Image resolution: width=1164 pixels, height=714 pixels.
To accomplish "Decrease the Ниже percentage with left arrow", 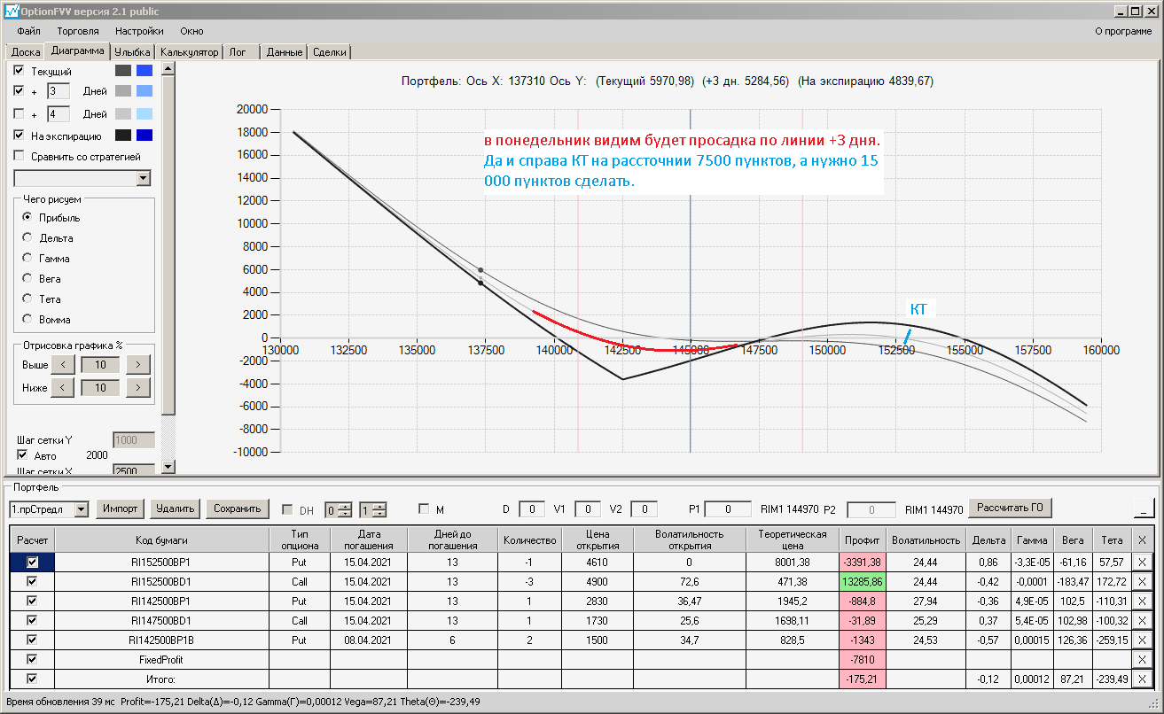I will coord(62,387).
